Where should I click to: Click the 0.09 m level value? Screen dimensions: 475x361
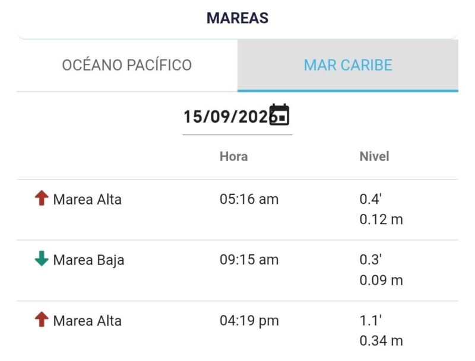point(381,280)
